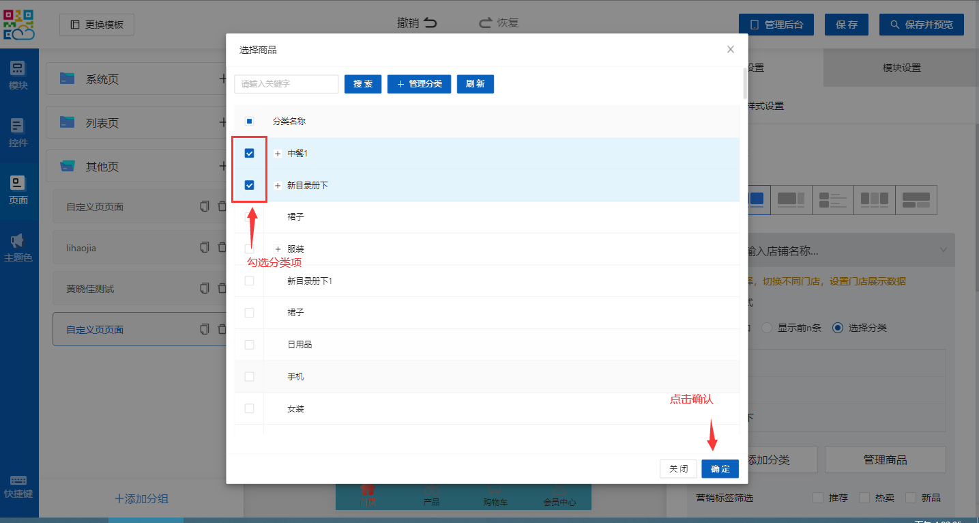
Task: Expand the 新目录册下 category row
Action: pyautogui.click(x=278, y=186)
